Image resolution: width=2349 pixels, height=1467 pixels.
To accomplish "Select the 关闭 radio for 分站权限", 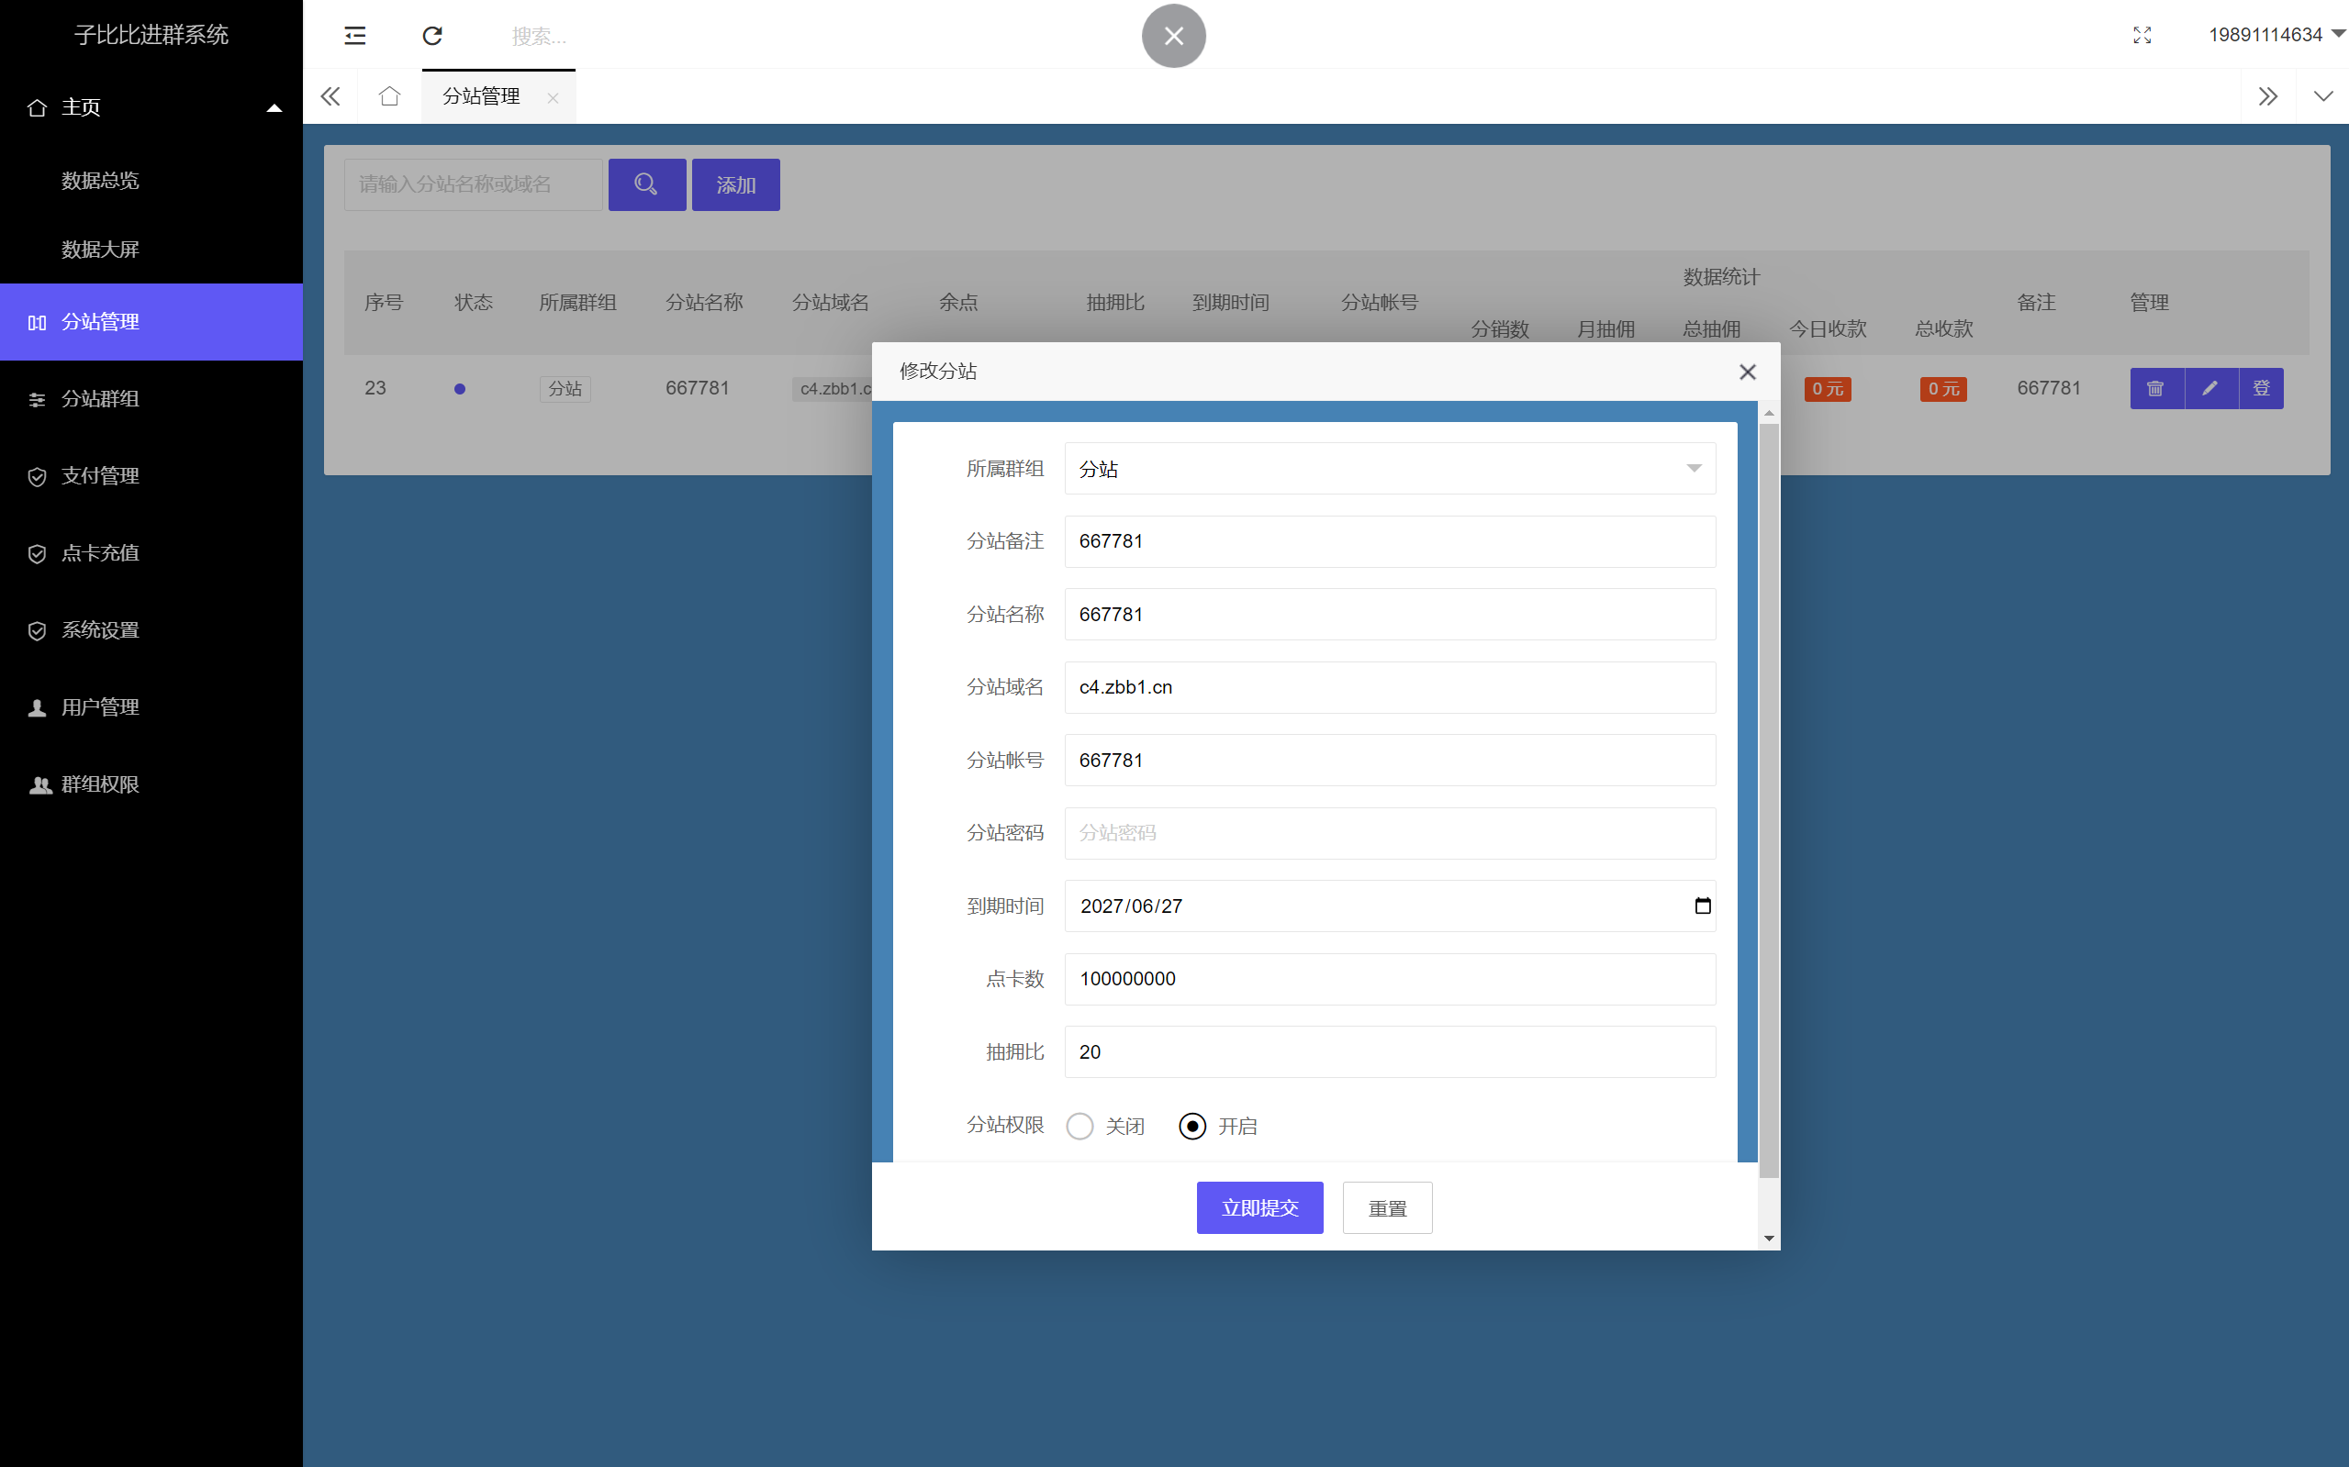I will [1079, 1126].
